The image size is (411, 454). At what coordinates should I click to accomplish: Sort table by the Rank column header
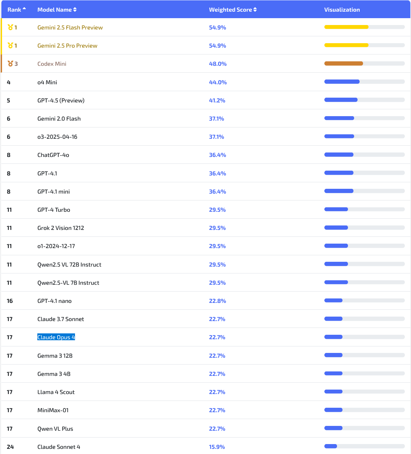(x=14, y=10)
